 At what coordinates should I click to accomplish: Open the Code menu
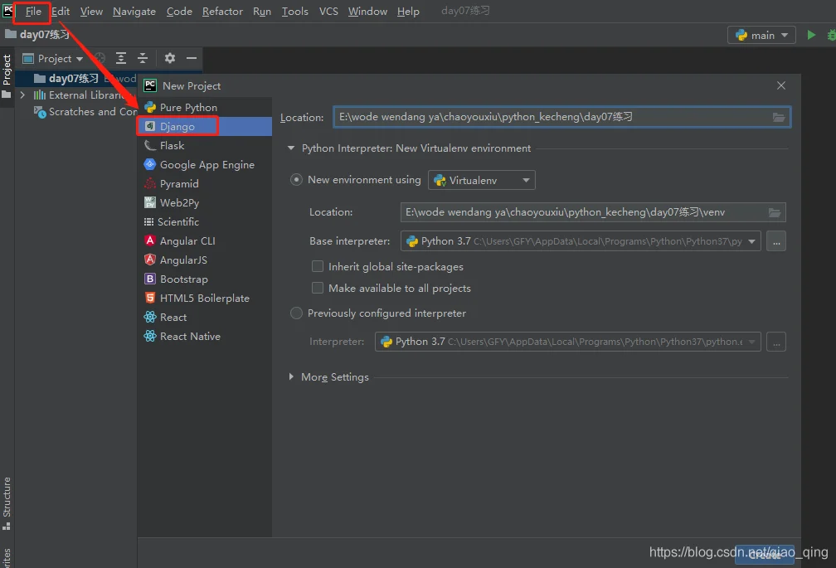[x=179, y=11]
